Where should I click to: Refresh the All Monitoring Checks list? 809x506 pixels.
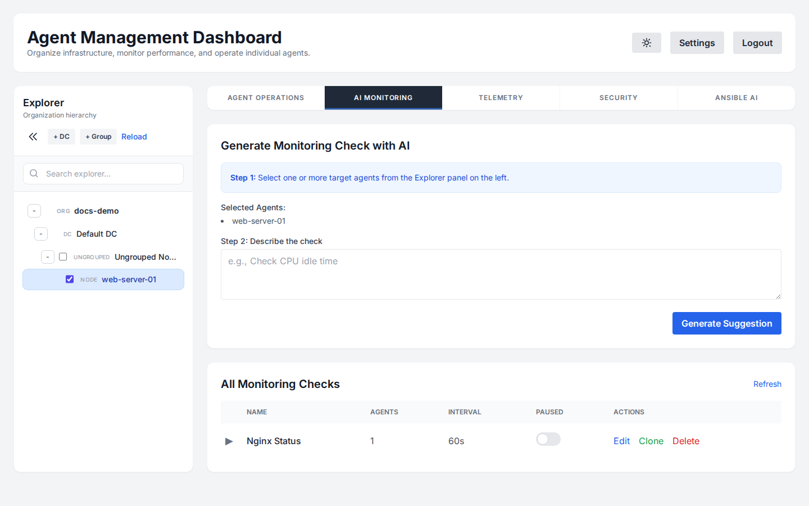(767, 384)
